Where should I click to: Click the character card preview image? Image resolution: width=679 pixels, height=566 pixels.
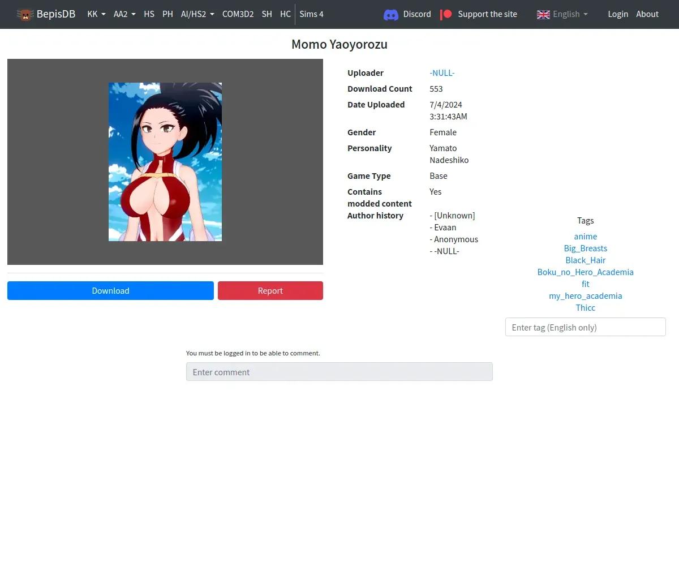click(x=165, y=162)
